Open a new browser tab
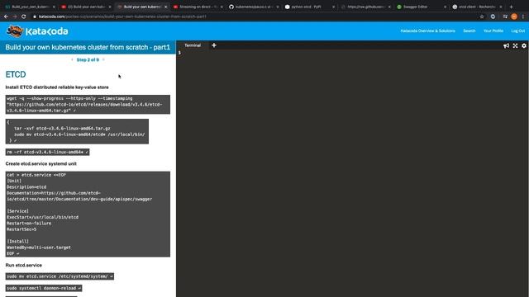Viewport: 529px width, 297px height. [511, 7]
